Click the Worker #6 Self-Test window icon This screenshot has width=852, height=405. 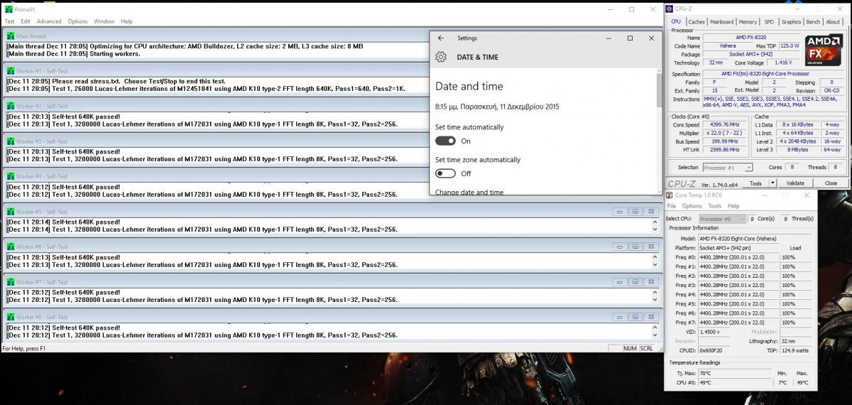(11, 247)
